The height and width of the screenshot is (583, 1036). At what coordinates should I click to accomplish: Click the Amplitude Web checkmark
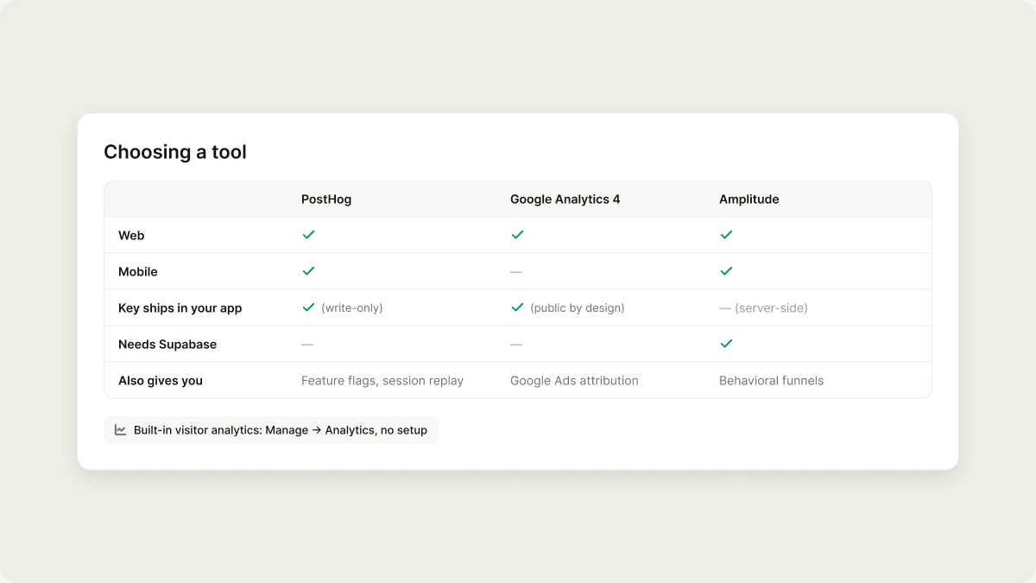point(726,235)
